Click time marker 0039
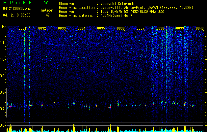The height and width of the screenshot is (132, 207). coord(180,28)
